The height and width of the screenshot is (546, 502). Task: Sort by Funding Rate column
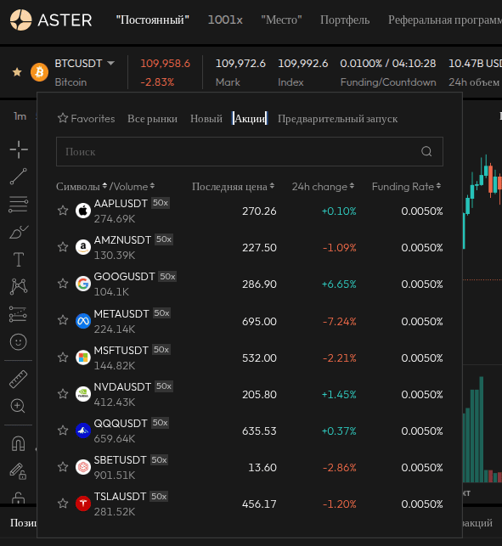(406, 187)
